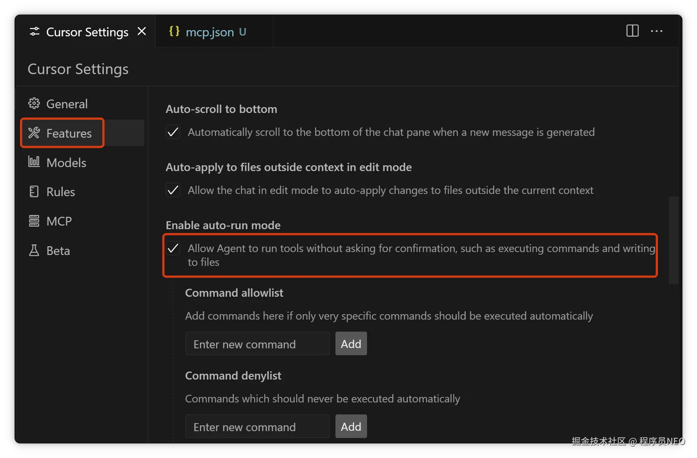Focus the Command allowlist input field
Viewport: 697px width, 458px height.
[257, 344]
